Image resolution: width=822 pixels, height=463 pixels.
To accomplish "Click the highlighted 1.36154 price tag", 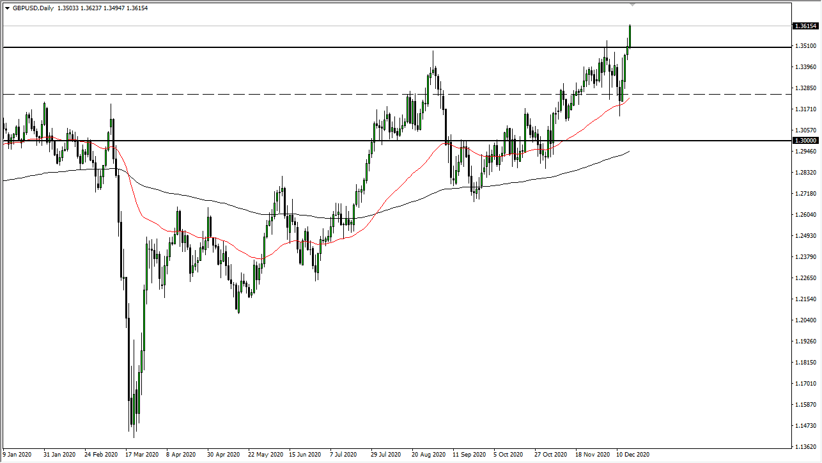I will [x=804, y=27].
